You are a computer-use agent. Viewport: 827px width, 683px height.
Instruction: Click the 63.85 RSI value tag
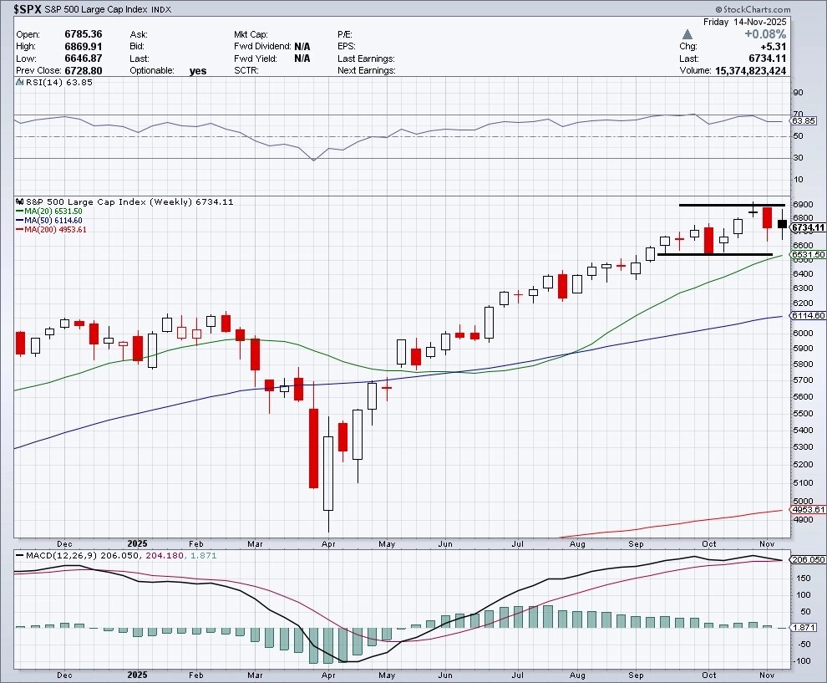pyautogui.click(x=804, y=121)
